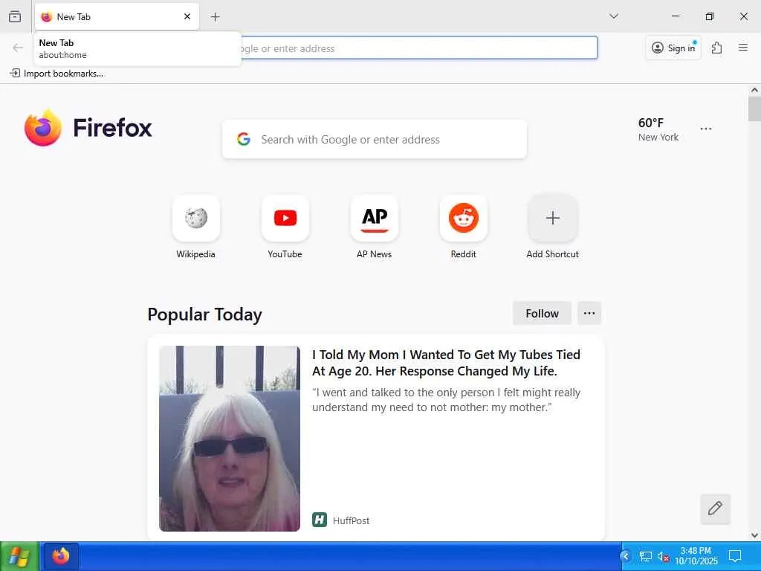Open the AP News shortcut tile
Screen dimensions: 761x571
(x=375, y=218)
